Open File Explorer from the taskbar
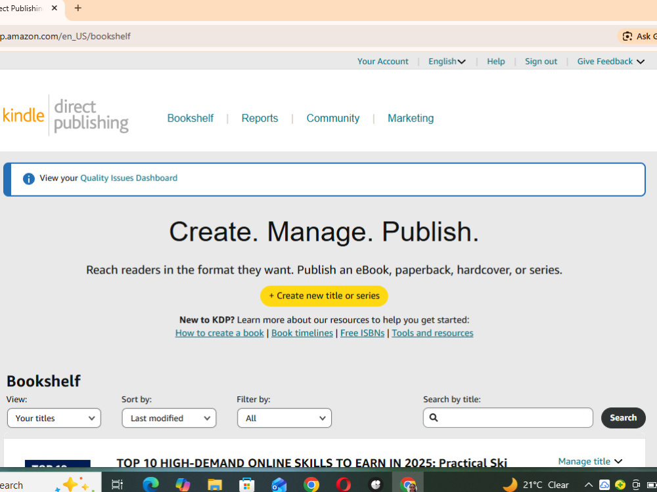The height and width of the screenshot is (492, 657). coord(215,485)
